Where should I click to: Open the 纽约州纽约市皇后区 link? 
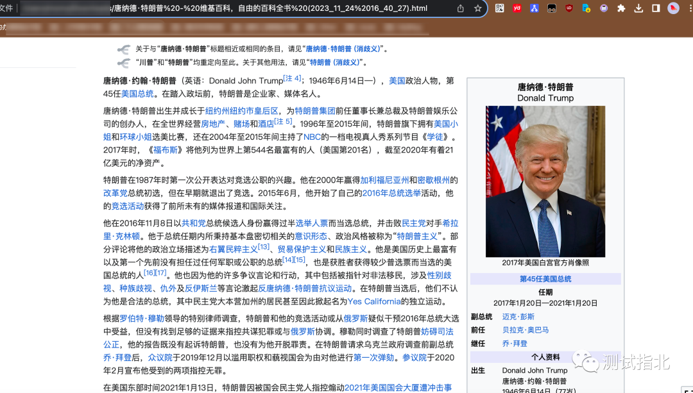pyautogui.click(x=241, y=111)
